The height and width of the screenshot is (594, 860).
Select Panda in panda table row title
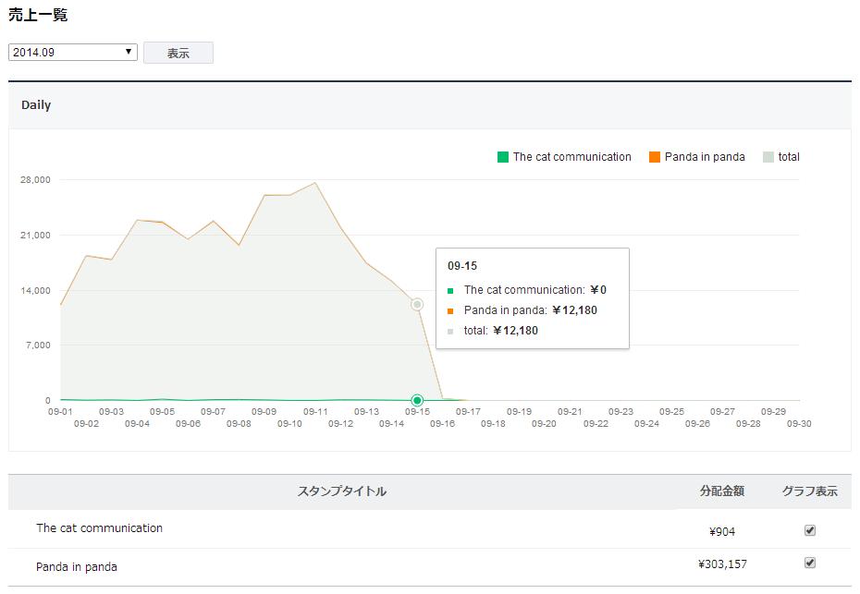click(77, 566)
